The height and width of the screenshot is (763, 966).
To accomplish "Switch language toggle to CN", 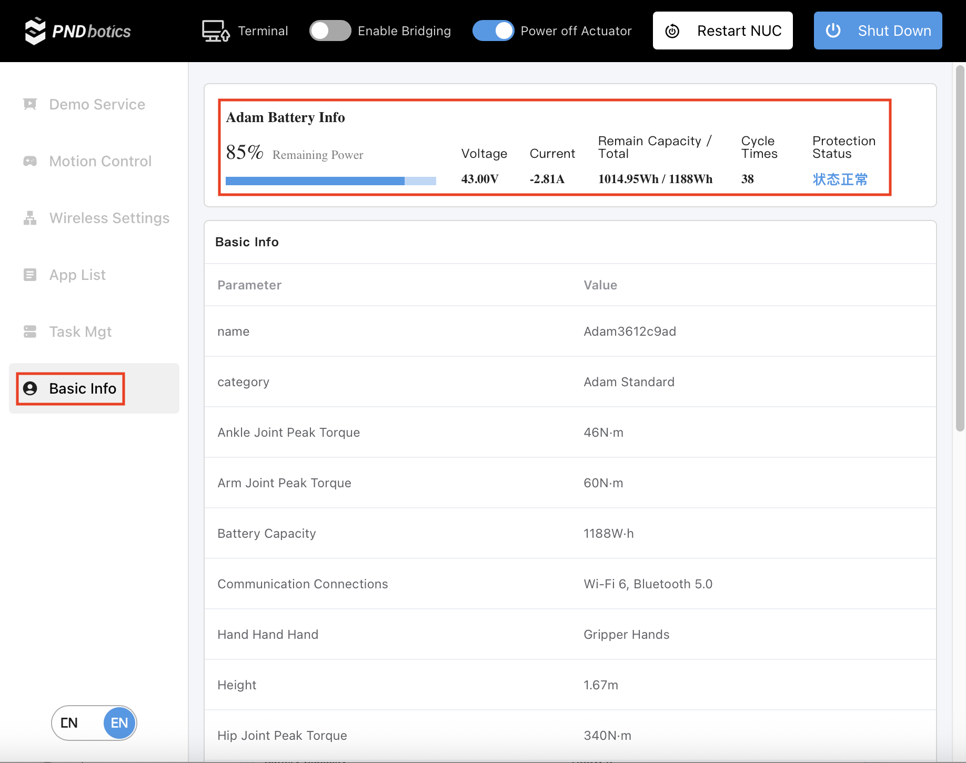I will coord(69,723).
